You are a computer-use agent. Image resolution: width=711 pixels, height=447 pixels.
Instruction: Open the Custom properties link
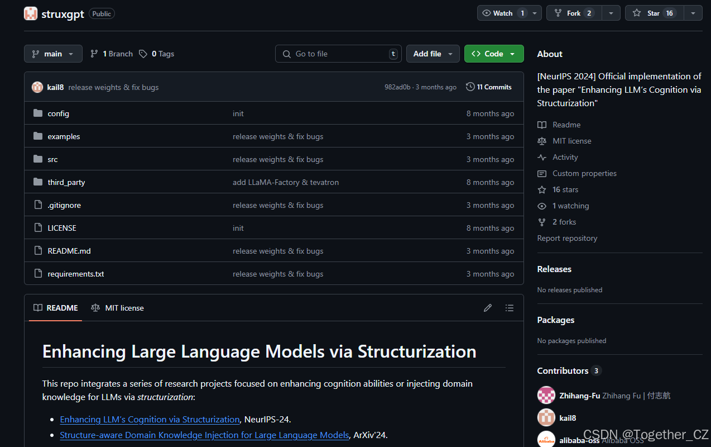point(584,173)
